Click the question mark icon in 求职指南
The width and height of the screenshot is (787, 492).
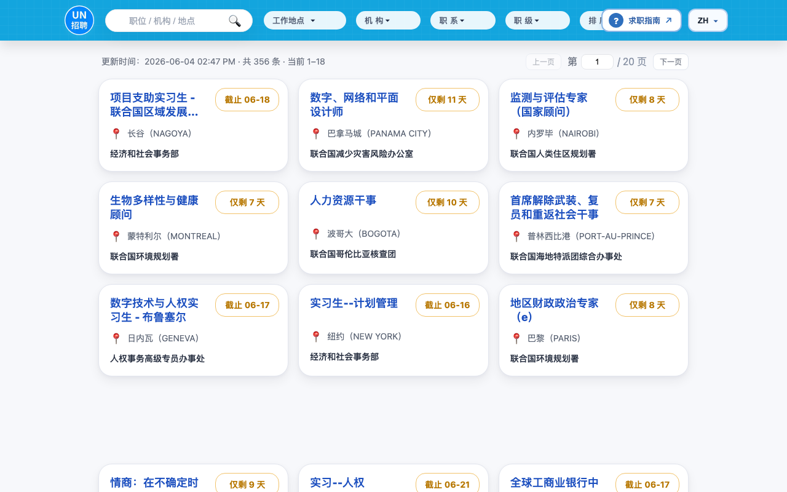pos(615,20)
